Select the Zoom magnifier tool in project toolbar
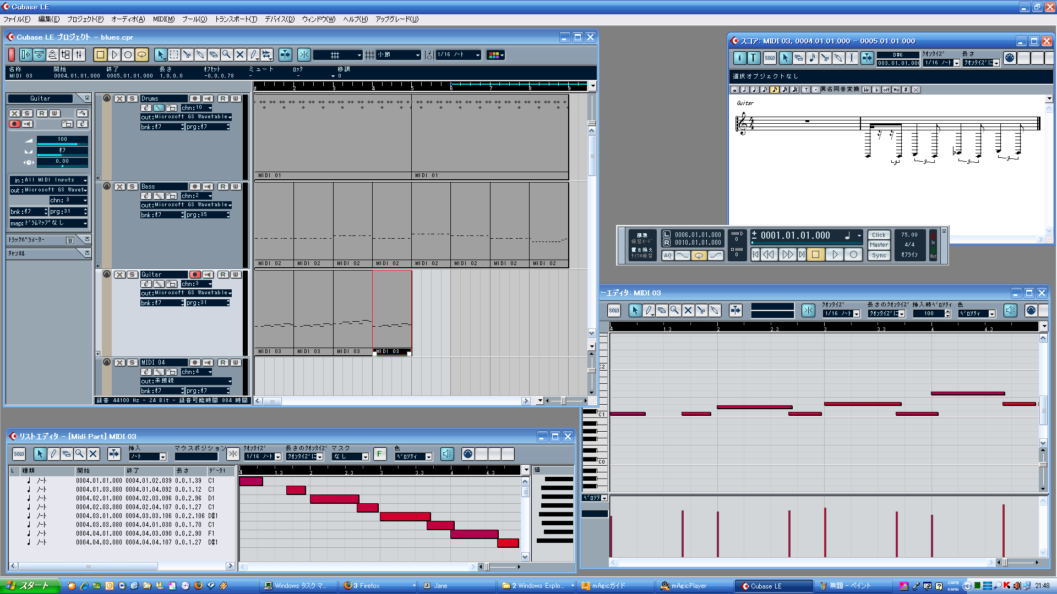This screenshot has height=594, width=1057. 226,55
